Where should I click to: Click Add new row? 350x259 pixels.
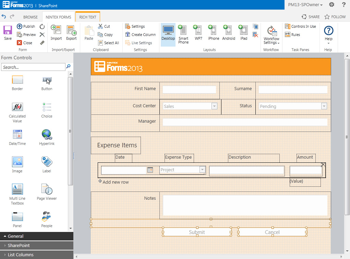point(113,182)
